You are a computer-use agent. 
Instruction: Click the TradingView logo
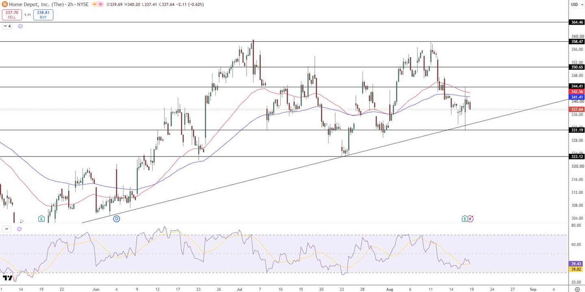pos(7,278)
